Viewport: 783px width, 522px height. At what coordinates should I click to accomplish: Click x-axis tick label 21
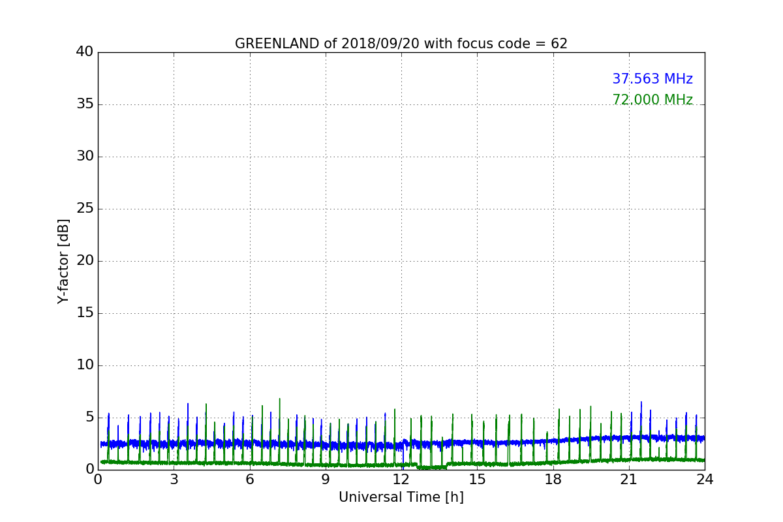[629, 480]
